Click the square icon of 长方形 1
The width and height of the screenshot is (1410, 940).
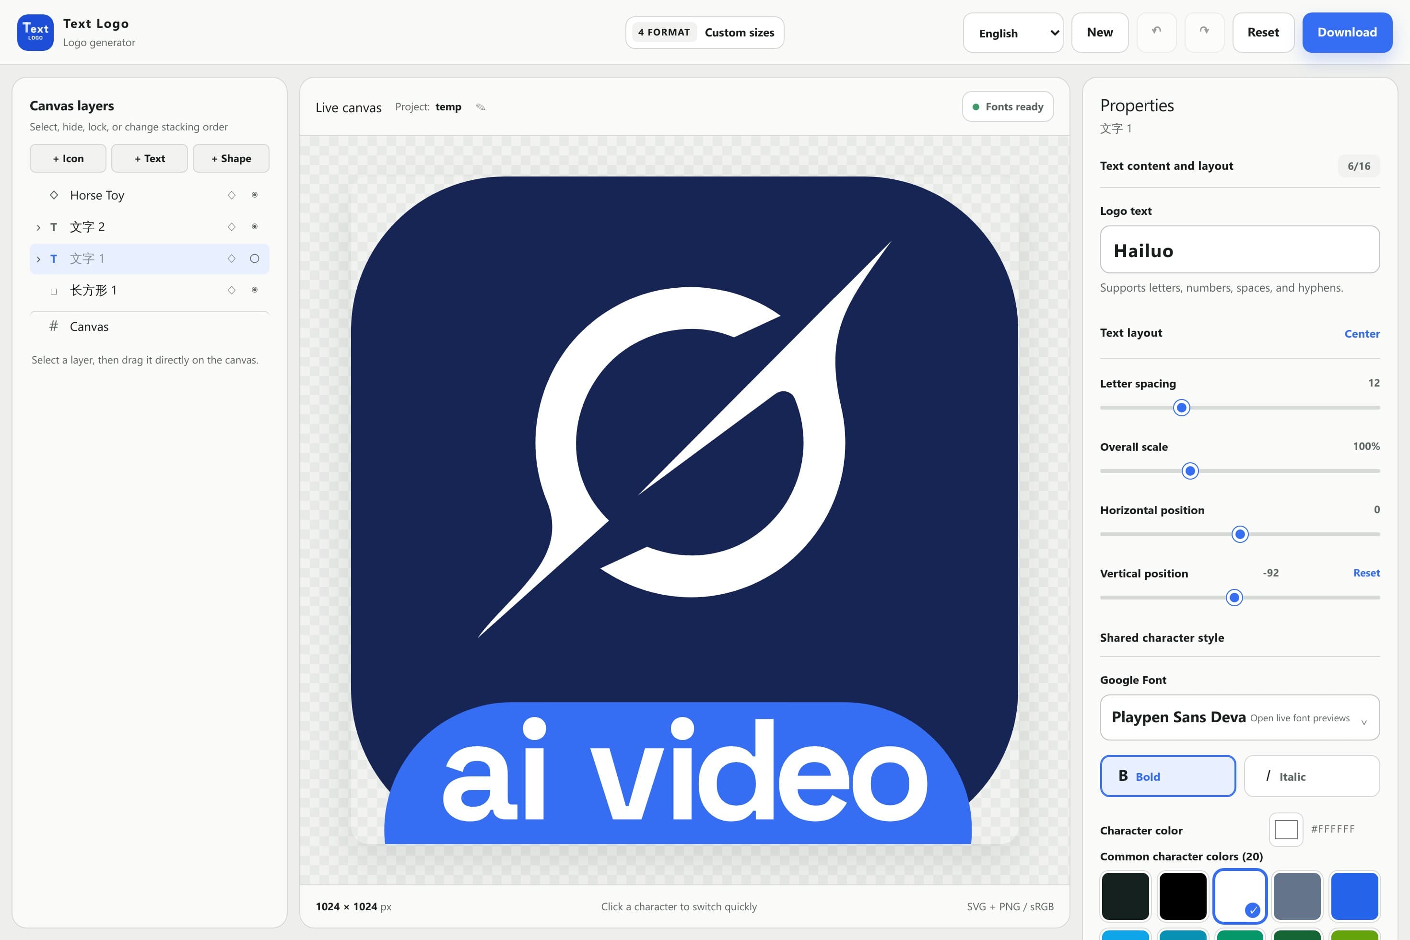pos(54,292)
